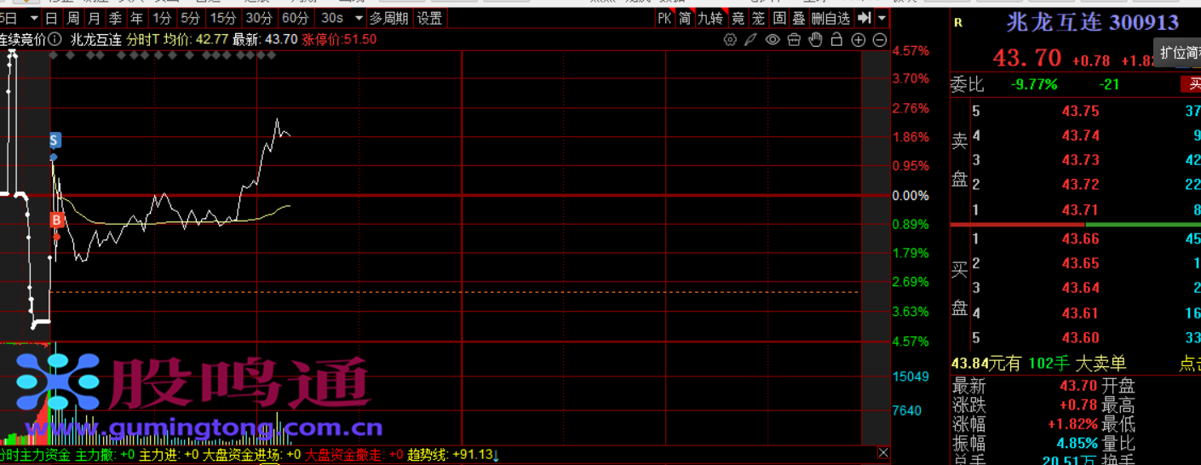Click the 涨停价:51.50 limit-up label

click(339, 39)
